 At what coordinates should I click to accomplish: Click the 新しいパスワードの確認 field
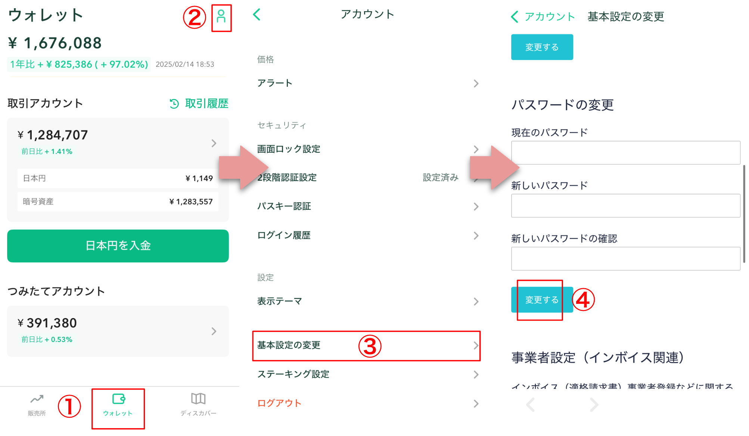click(625, 259)
